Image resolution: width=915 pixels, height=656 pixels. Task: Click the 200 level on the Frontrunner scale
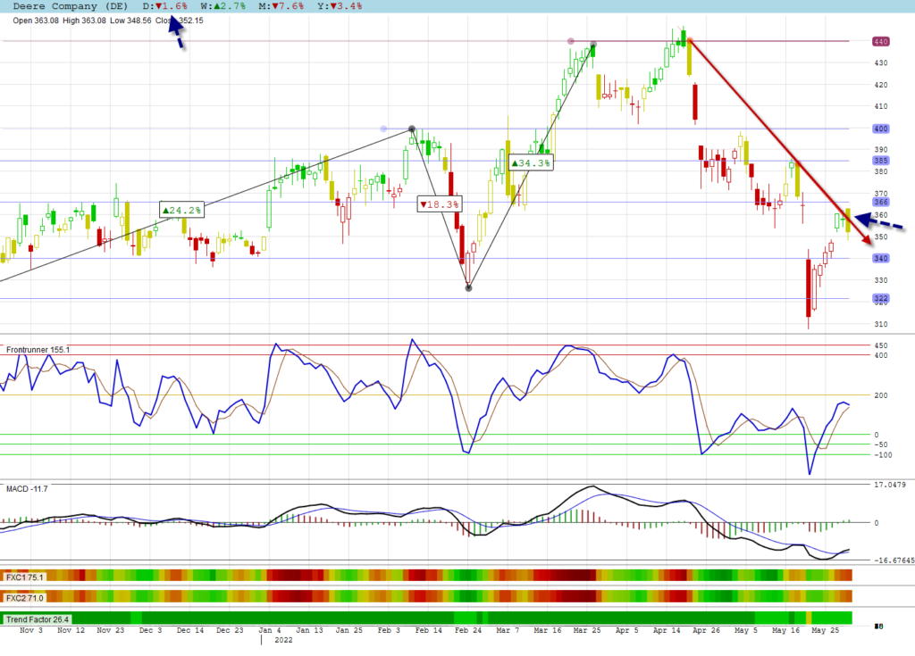(x=880, y=395)
